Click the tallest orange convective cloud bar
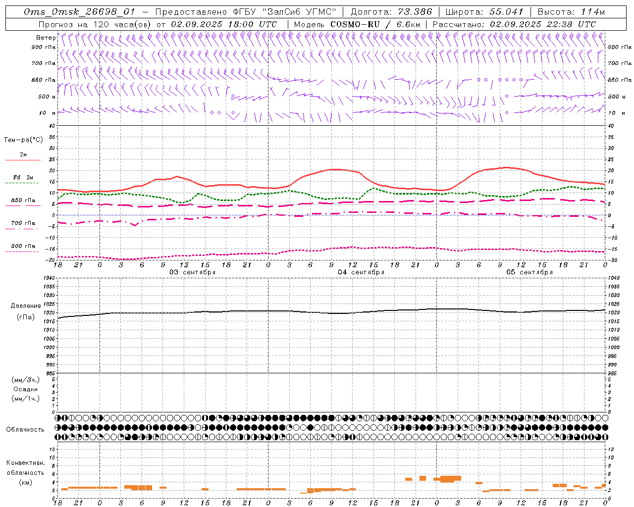 point(450,479)
